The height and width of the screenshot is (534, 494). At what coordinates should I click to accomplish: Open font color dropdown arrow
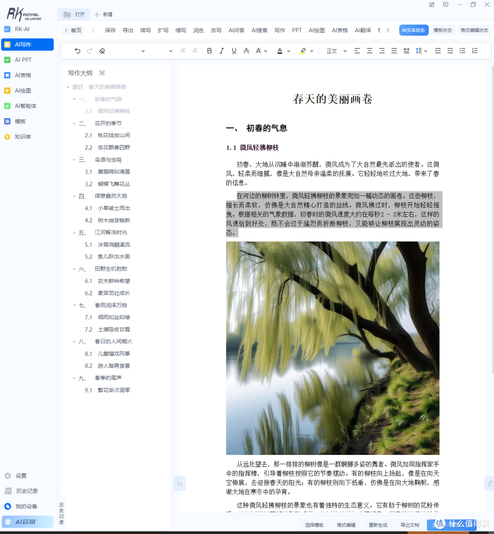[x=289, y=51]
